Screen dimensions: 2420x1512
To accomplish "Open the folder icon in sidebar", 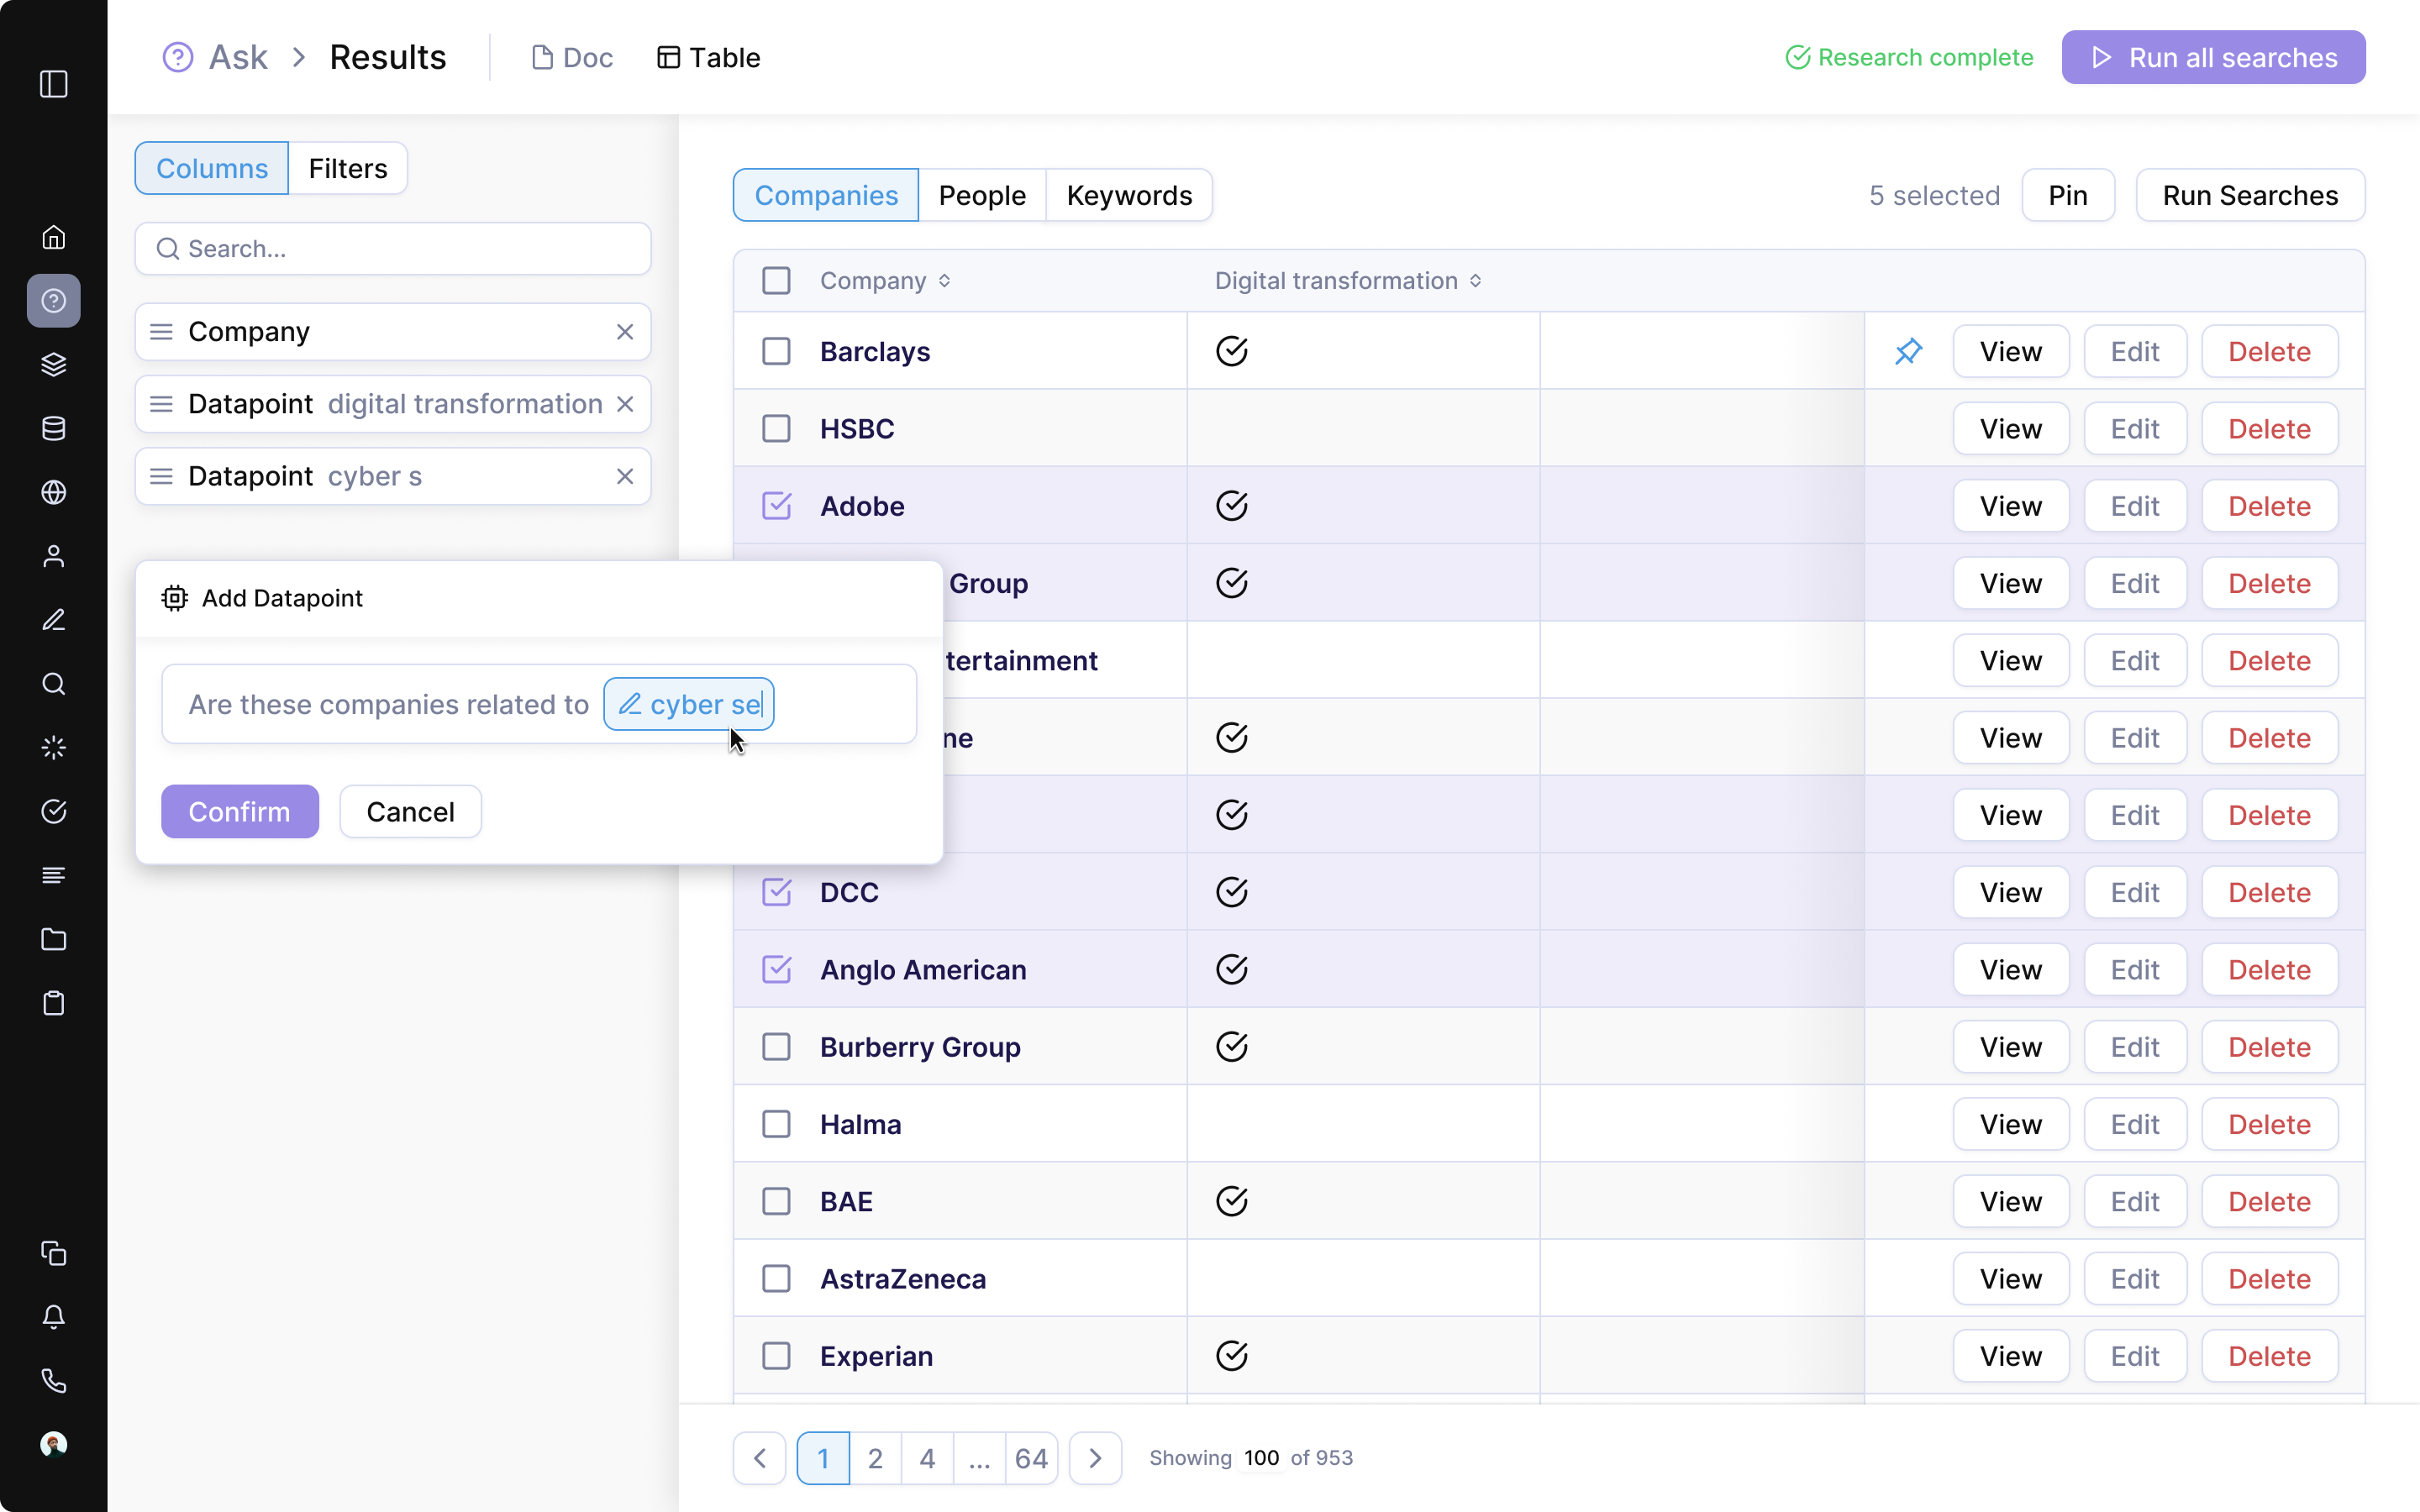I will [54, 939].
